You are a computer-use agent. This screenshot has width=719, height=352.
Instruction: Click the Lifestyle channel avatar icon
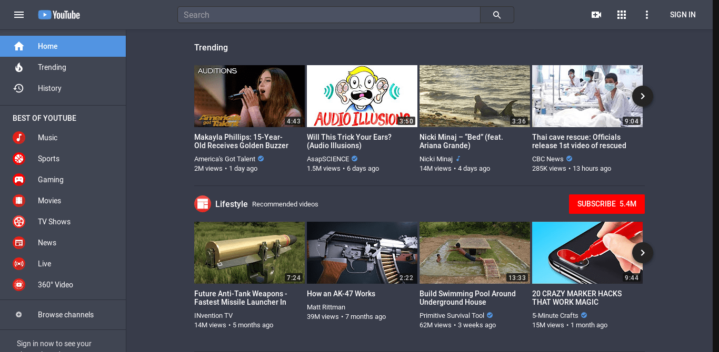(x=203, y=204)
